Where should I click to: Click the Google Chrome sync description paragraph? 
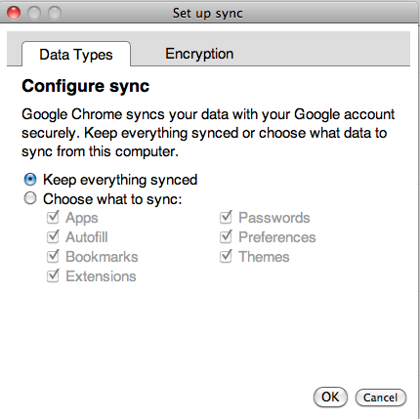pyautogui.click(x=208, y=133)
